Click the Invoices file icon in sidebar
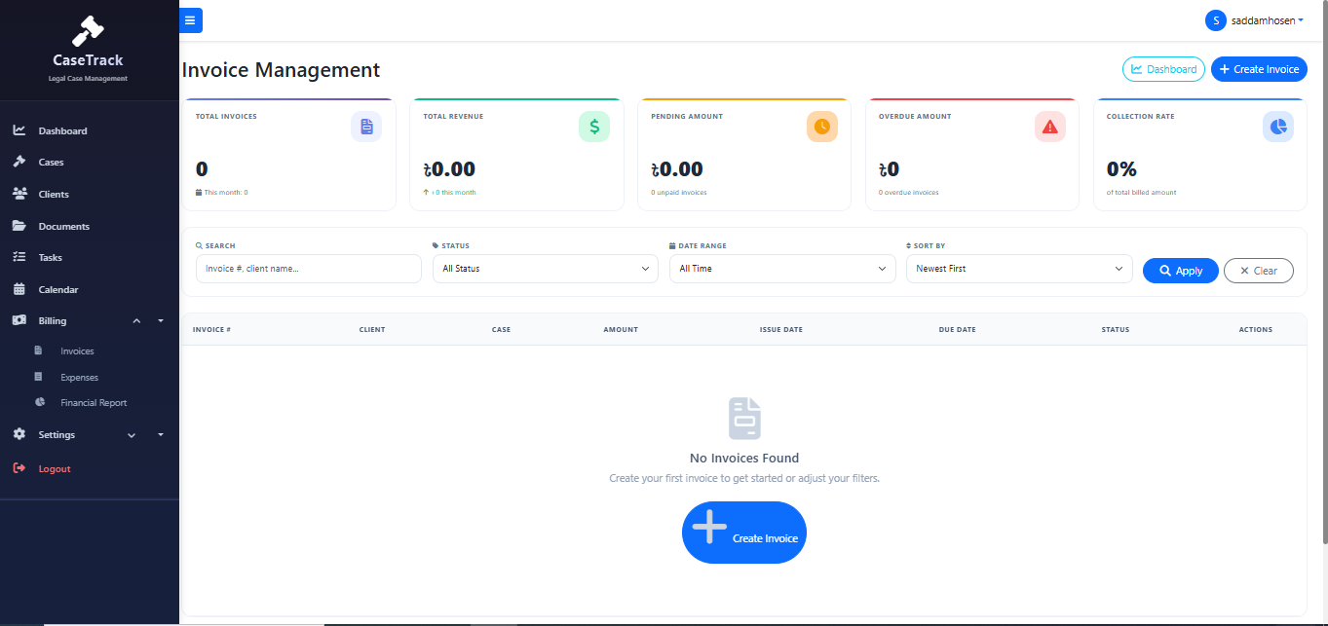 39,350
